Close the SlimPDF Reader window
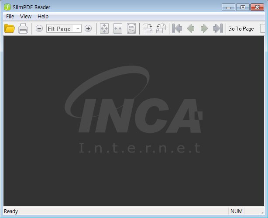Viewport: 268px width, 218px height. [x=257, y=7]
